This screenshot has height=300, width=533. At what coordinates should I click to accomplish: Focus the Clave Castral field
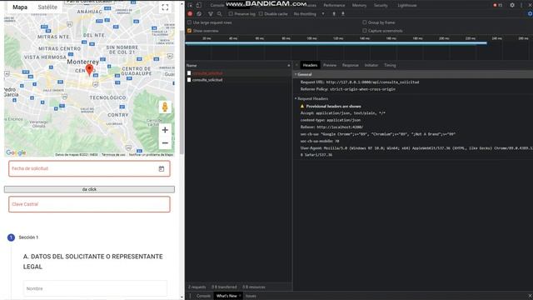click(89, 204)
